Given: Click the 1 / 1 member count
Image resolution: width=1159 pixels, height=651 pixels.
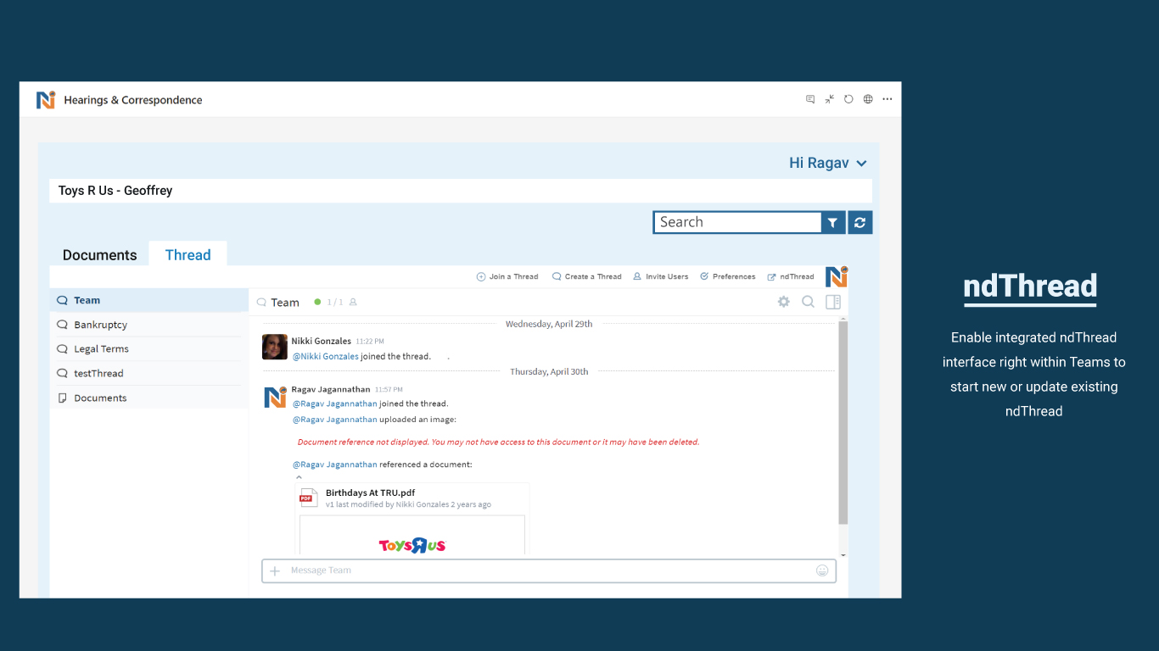Looking at the screenshot, I should (335, 303).
